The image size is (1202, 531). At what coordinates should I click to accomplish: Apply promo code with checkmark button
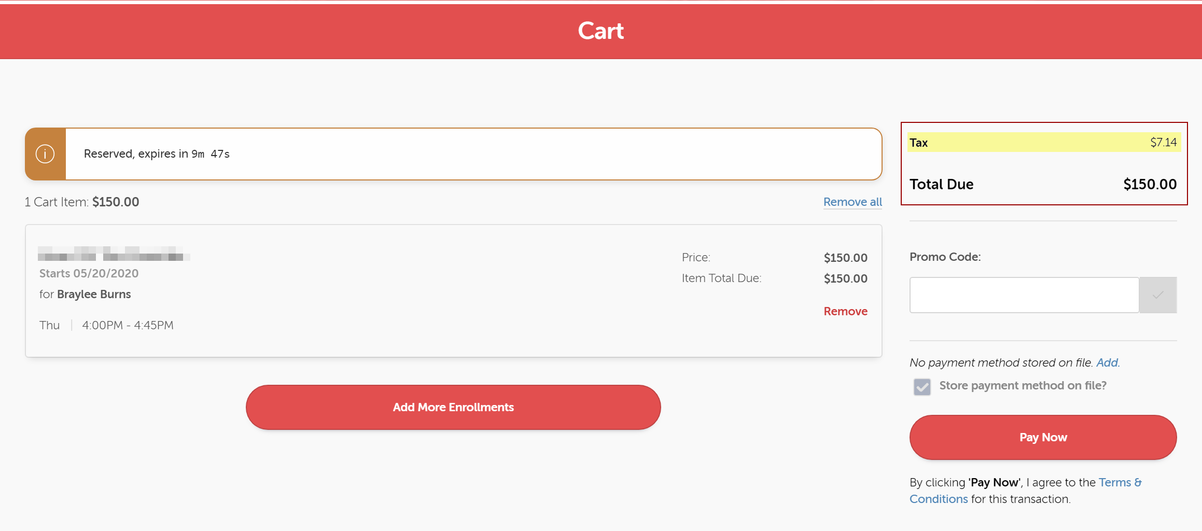1157,295
